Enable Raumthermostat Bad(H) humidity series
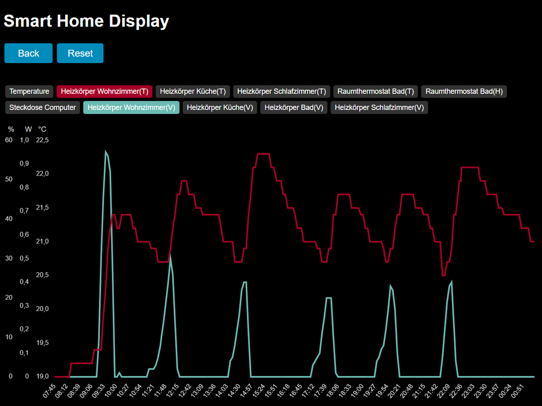Image resolution: width=542 pixels, height=406 pixels. point(464,91)
